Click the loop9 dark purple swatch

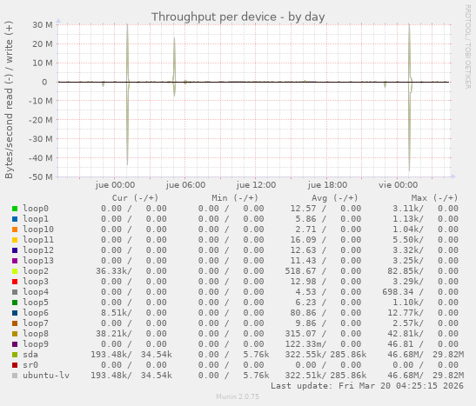[15, 344]
